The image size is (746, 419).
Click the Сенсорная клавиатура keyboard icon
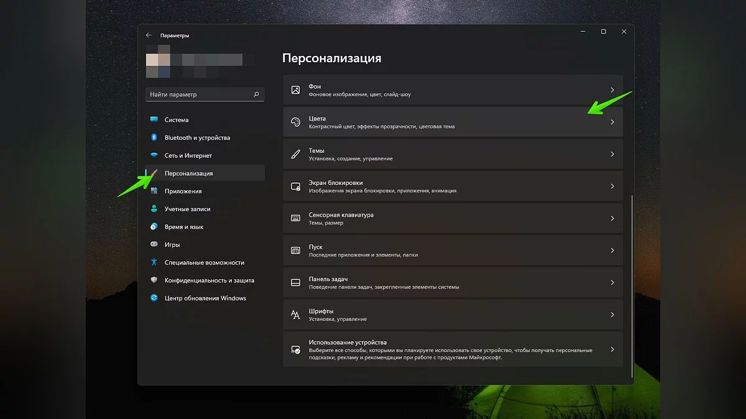point(296,219)
